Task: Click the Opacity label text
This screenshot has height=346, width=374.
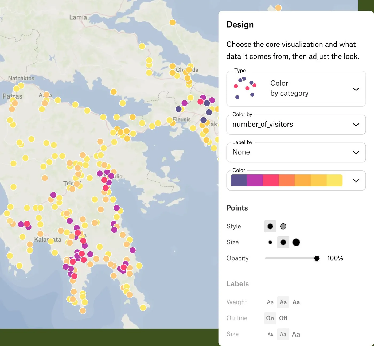Action: pyautogui.click(x=237, y=258)
